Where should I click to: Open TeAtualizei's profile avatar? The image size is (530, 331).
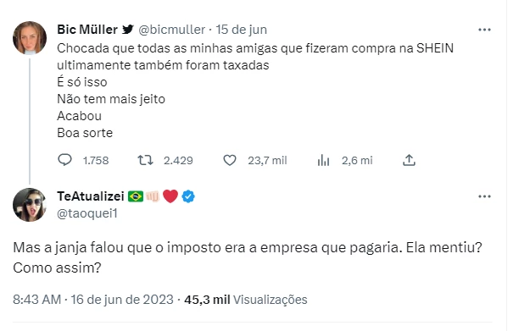pyautogui.click(x=30, y=205)
